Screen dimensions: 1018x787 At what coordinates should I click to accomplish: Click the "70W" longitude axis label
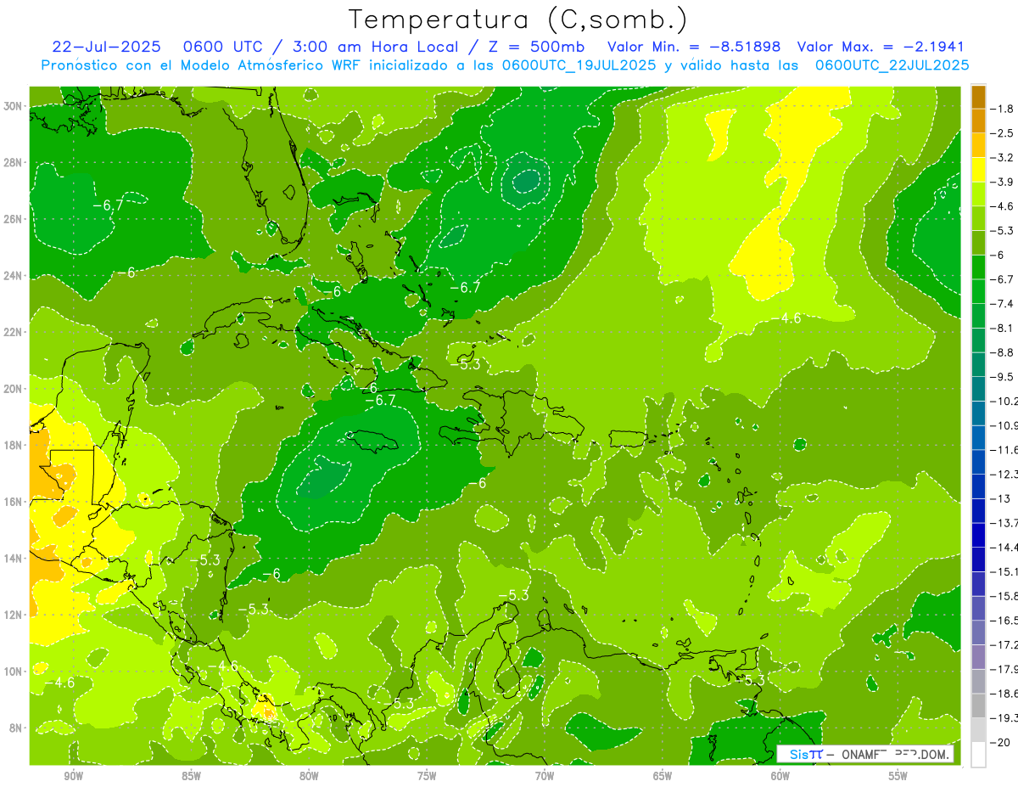[545, 776]
